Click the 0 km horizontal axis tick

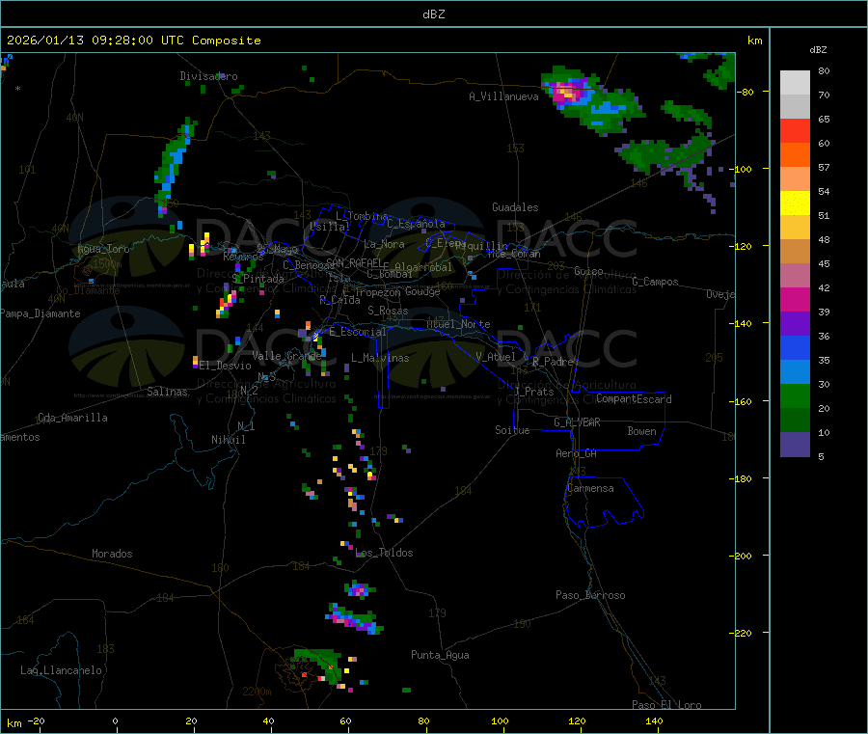click(x=115, y=720)
